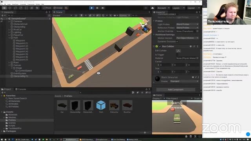
Task: Collapse the Probes section
Action: [154, 21]
